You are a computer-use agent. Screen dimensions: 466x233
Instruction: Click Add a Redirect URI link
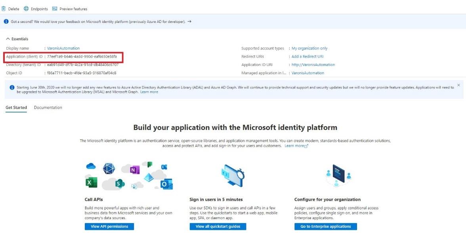click(307, 56)
